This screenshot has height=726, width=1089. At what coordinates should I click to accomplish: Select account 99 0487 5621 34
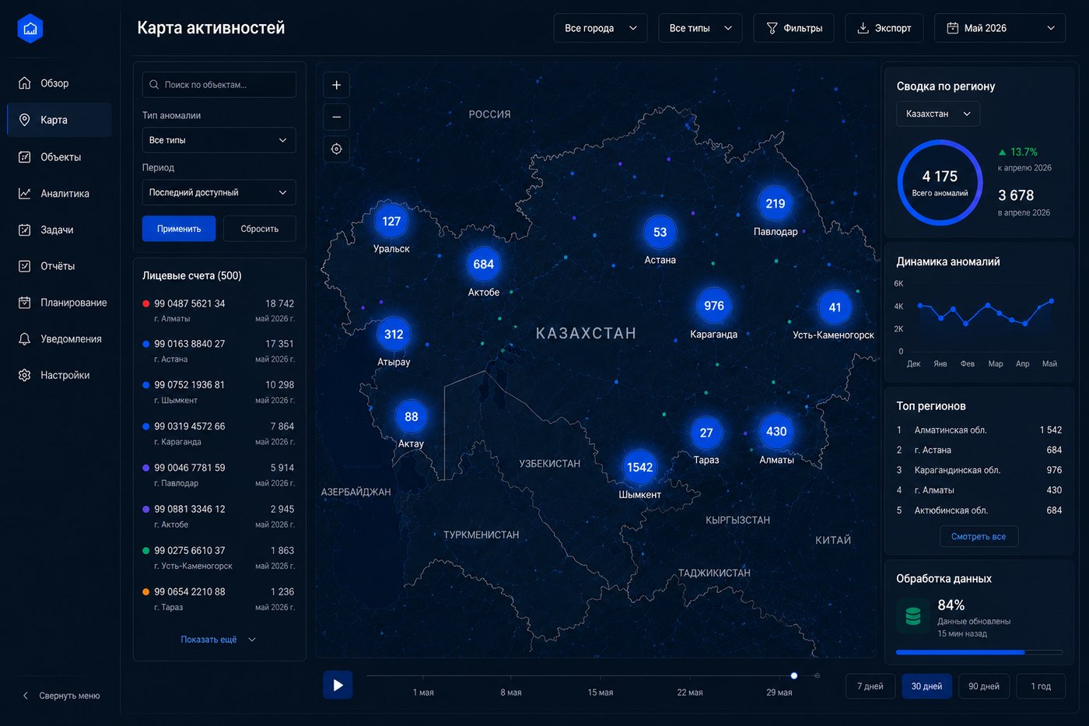pyautogui.click(x=219, y=310)
